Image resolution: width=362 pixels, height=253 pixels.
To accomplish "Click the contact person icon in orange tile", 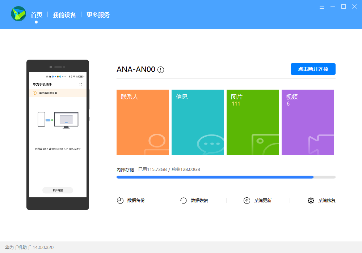I will pos(156,144).
